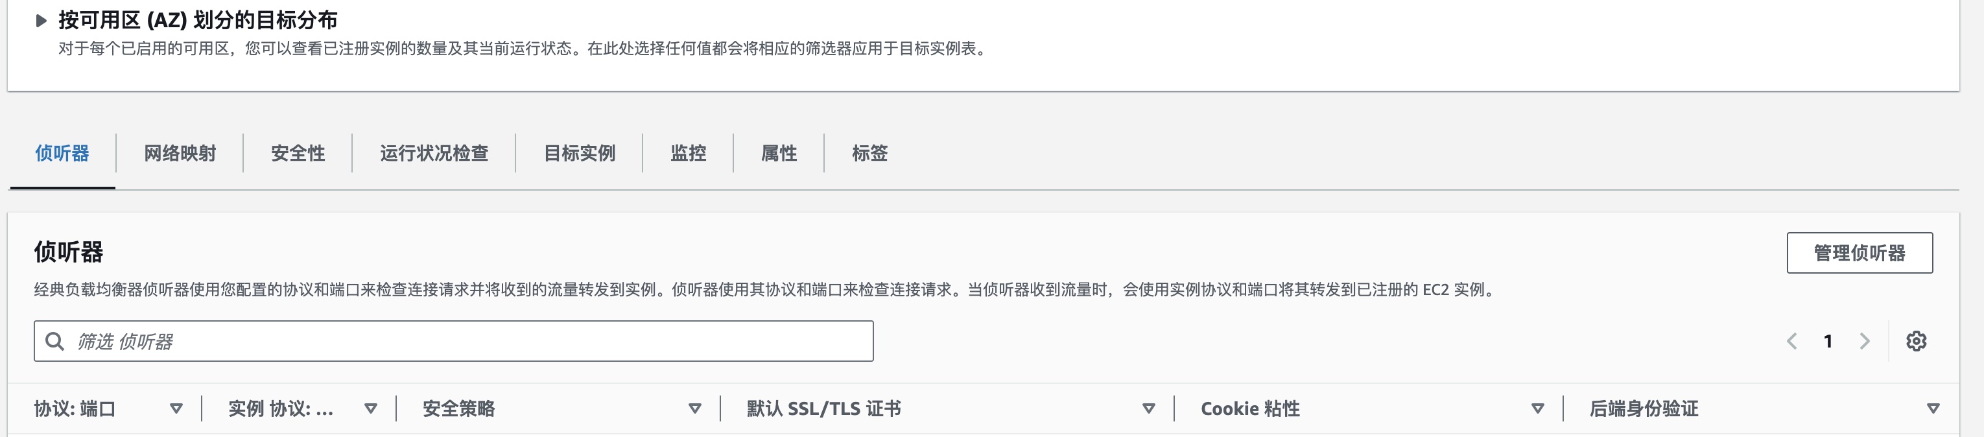The width and height of the screenshot is (1984, 437).
Task: Go to next page of listeners
Action: click(x=1865, y=342)
